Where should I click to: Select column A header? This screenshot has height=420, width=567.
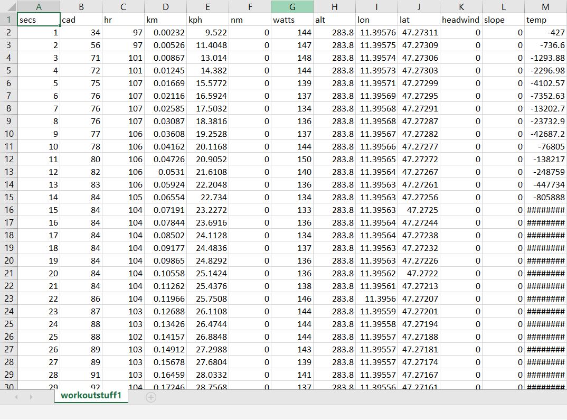coord(39,7)
